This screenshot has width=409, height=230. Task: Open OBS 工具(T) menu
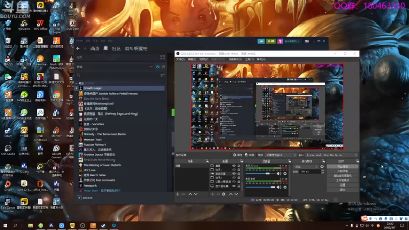[249, 59]
